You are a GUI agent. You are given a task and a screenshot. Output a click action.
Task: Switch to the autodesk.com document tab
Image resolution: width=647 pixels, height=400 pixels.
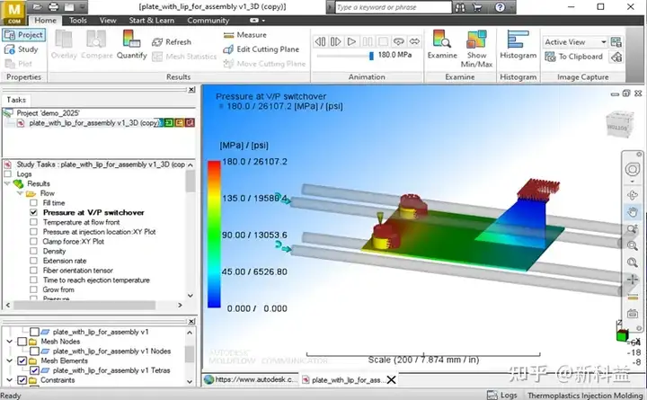[251, 379]
